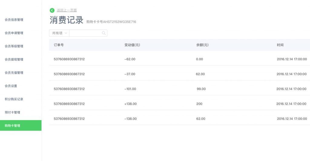Open 会员设置 menu item
This screenshot has width=310, height=161.
[x=11, y=86]
